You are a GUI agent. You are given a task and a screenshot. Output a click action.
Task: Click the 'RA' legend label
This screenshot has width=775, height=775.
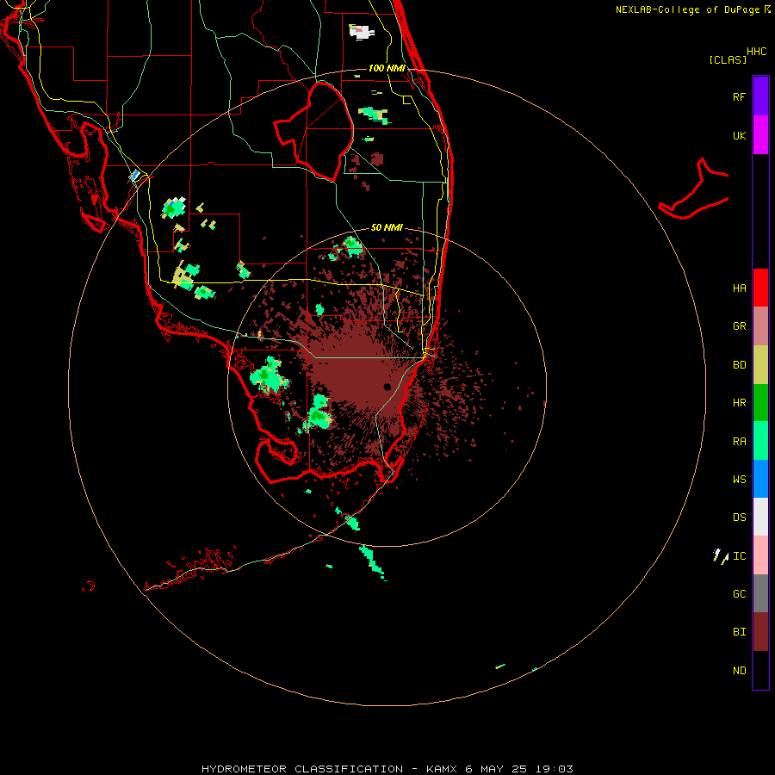[739, 442]
